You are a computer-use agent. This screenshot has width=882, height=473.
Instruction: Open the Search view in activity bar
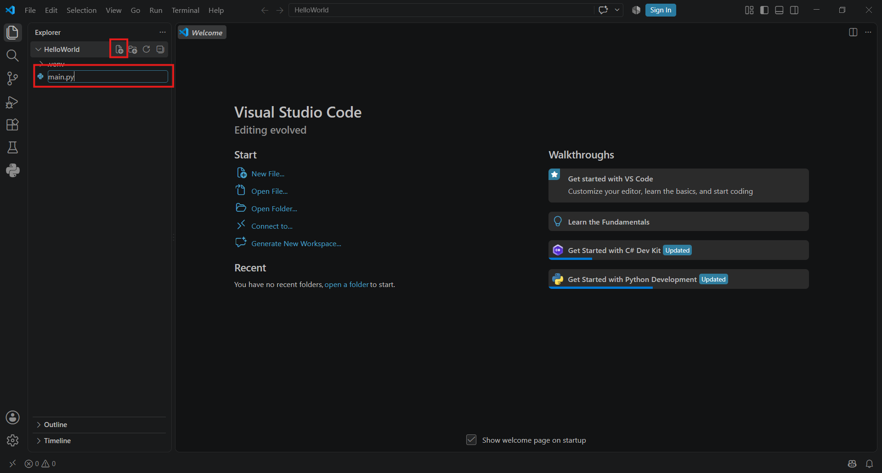[12, 56]
